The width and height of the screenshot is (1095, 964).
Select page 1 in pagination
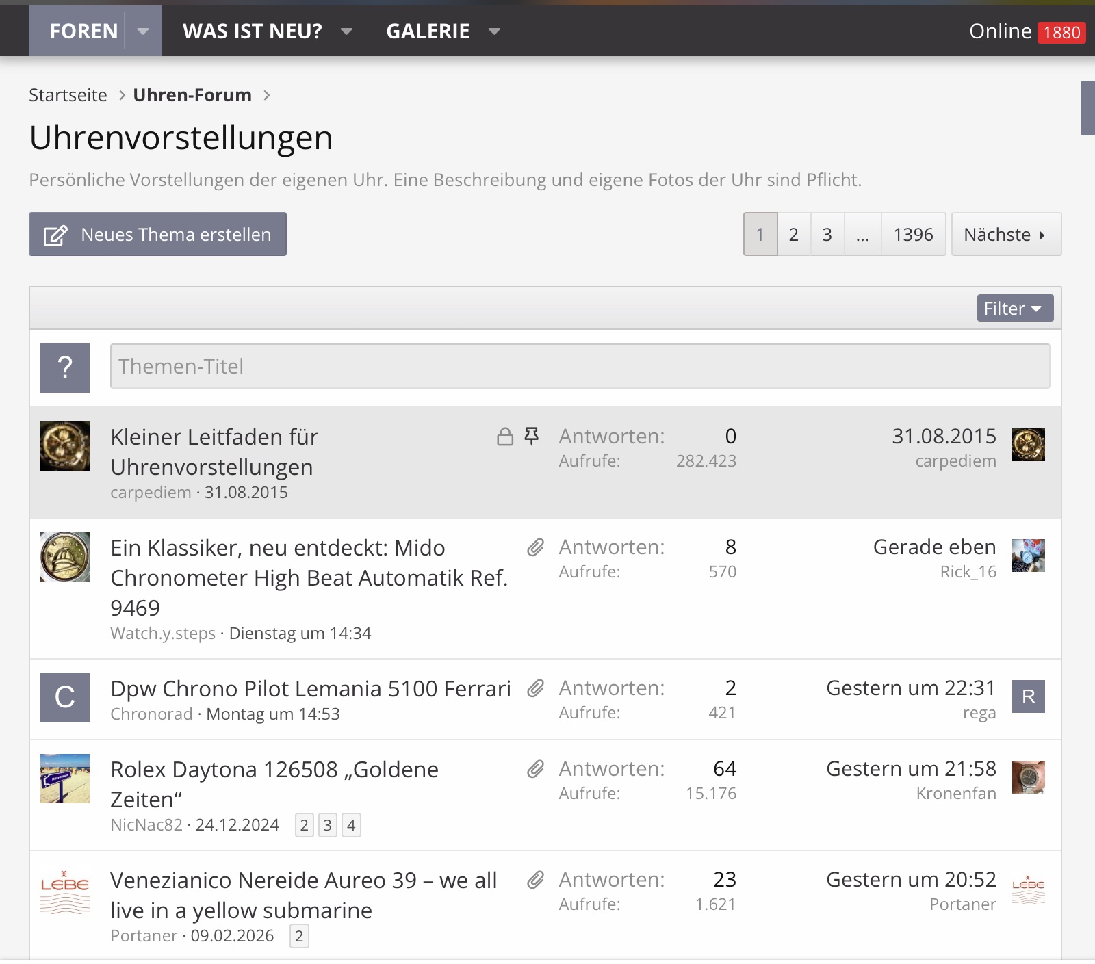tap(760, 234)
